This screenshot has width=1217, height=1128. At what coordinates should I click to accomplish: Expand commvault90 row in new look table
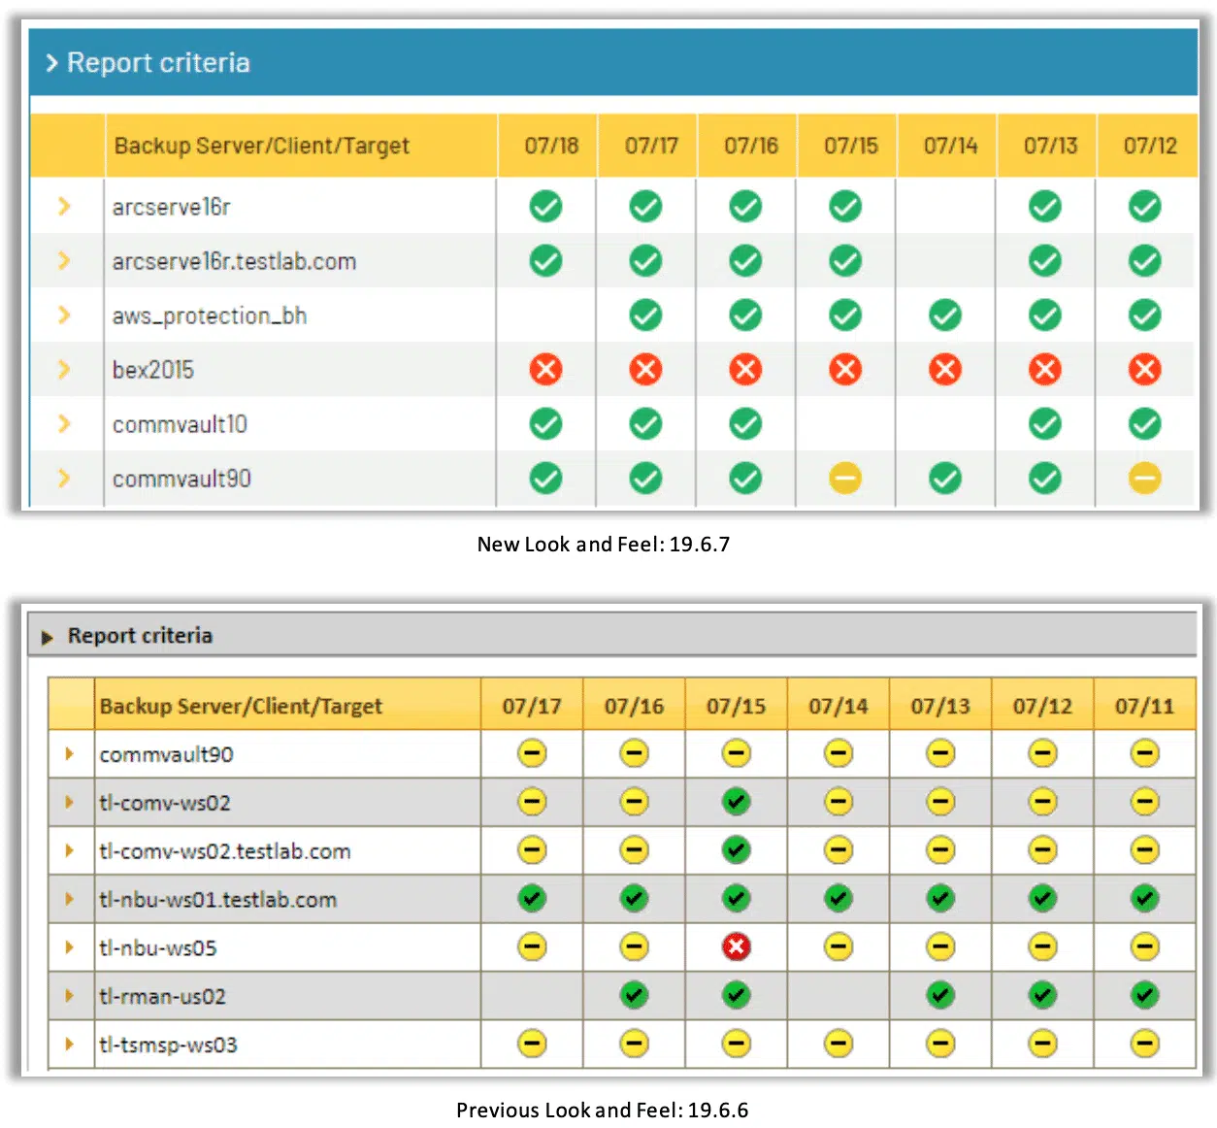(x=64, y=478)
